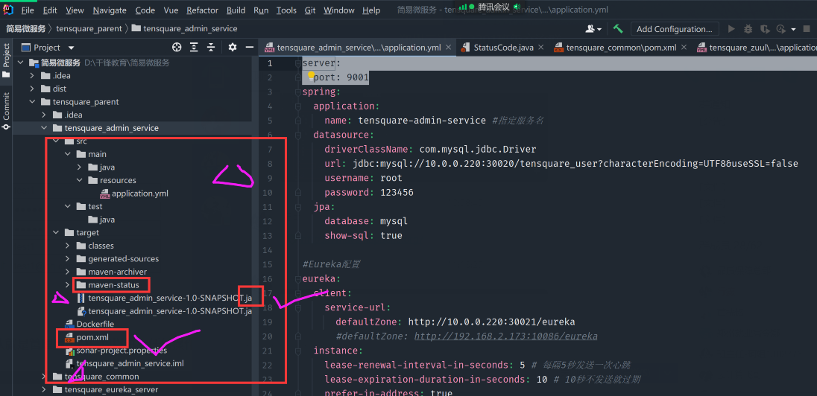Click the SNAPSHOT file with question-mark icon
This screenshot has width=817, height=396.
pyautogui.click(x=81, y=311)
